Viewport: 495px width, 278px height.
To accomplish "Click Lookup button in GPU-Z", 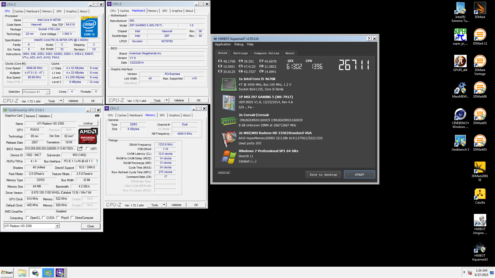I will tap(88, 123).
